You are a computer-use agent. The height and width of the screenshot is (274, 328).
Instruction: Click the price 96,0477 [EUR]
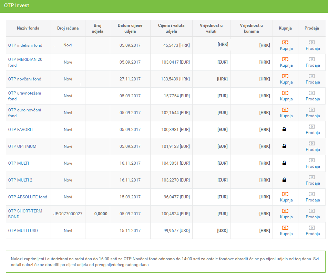pos(177,197)
